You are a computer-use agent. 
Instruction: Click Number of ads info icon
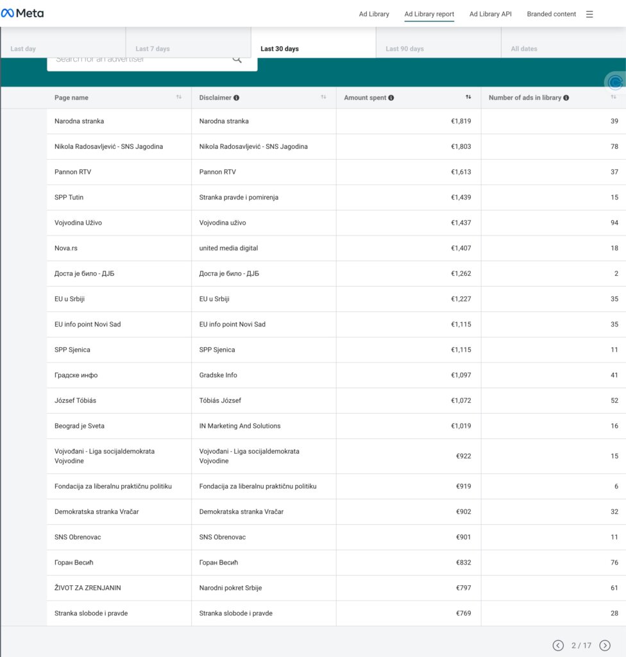[x=566, y=98]
